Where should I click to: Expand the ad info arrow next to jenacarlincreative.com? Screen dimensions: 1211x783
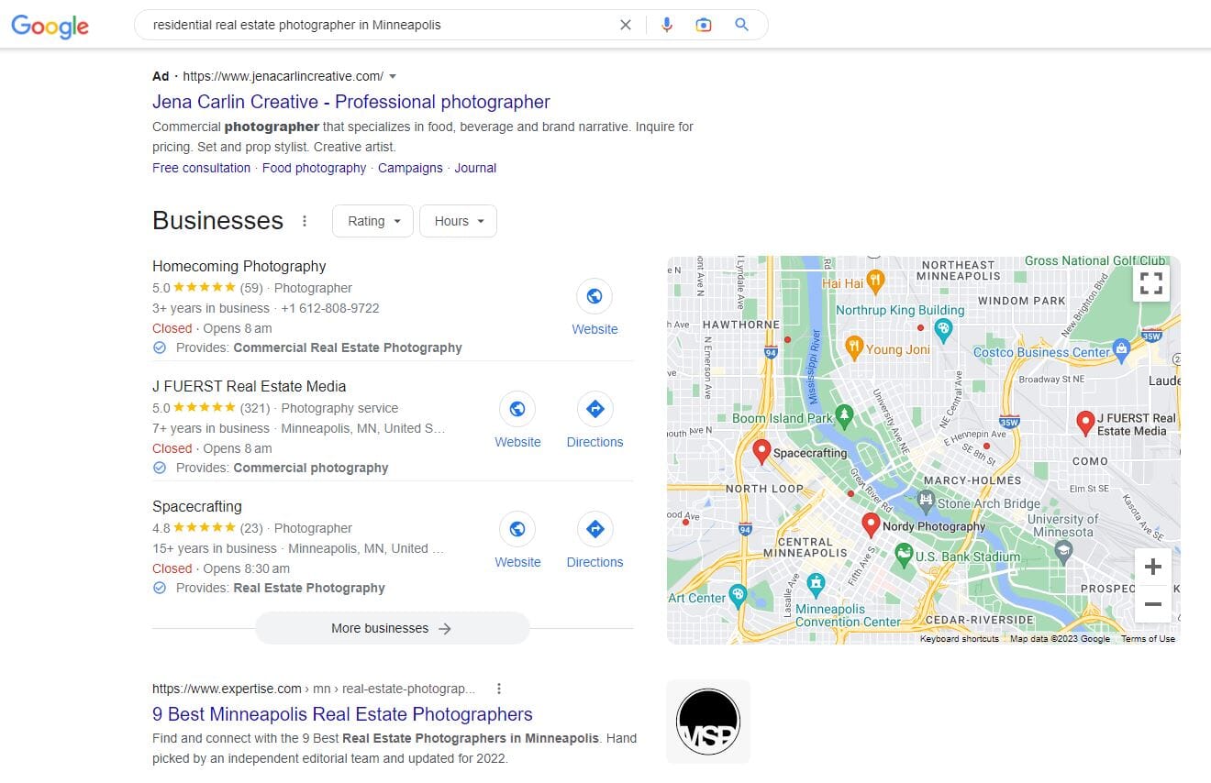coord(393,76)
